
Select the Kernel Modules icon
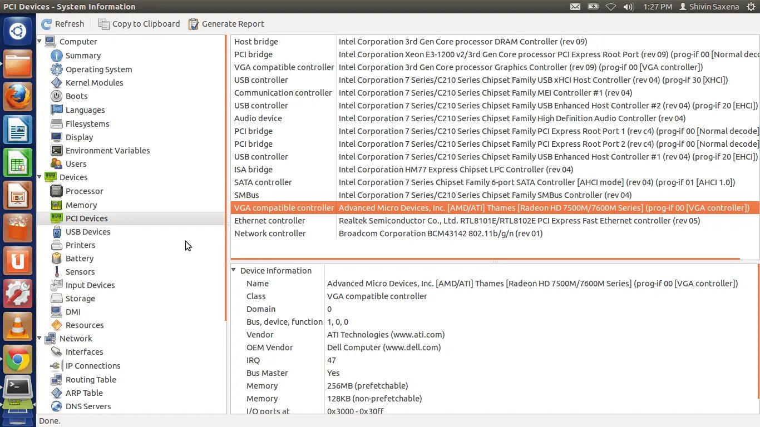(x=56, y=83)
